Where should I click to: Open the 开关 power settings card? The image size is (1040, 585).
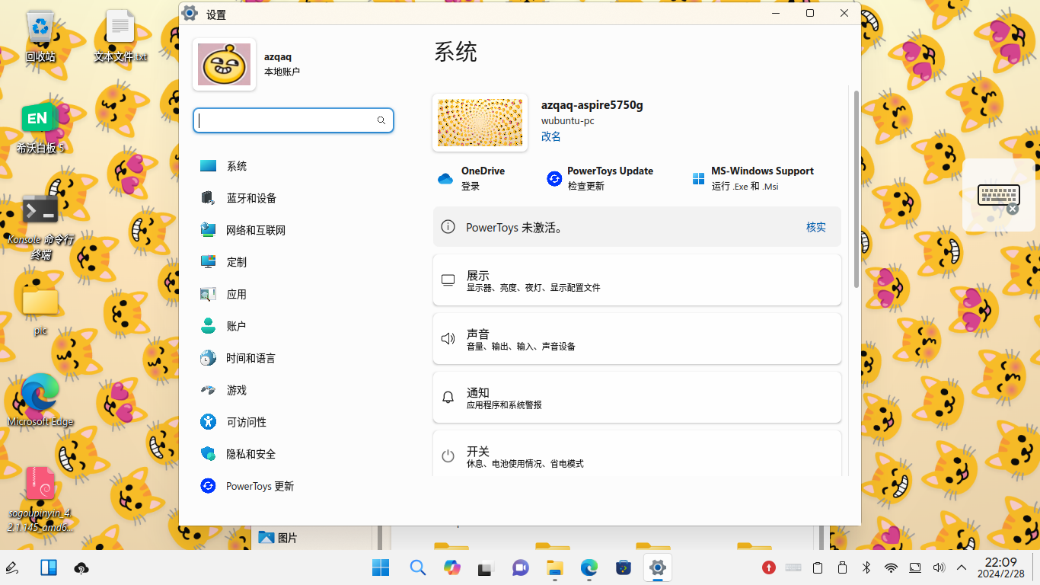[637, 454]
